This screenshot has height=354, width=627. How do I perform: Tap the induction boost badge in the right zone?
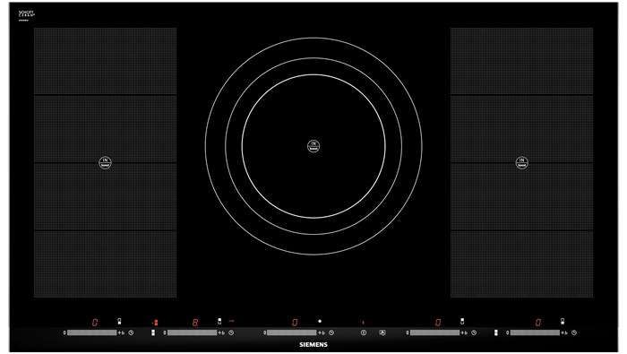(x=522, y=162)
